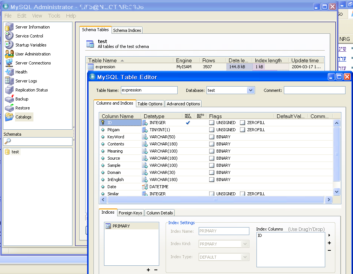This screenshot has height=274, width=353.
Task: Select Server Logs in the sidebar
Action: pos(27,81)
